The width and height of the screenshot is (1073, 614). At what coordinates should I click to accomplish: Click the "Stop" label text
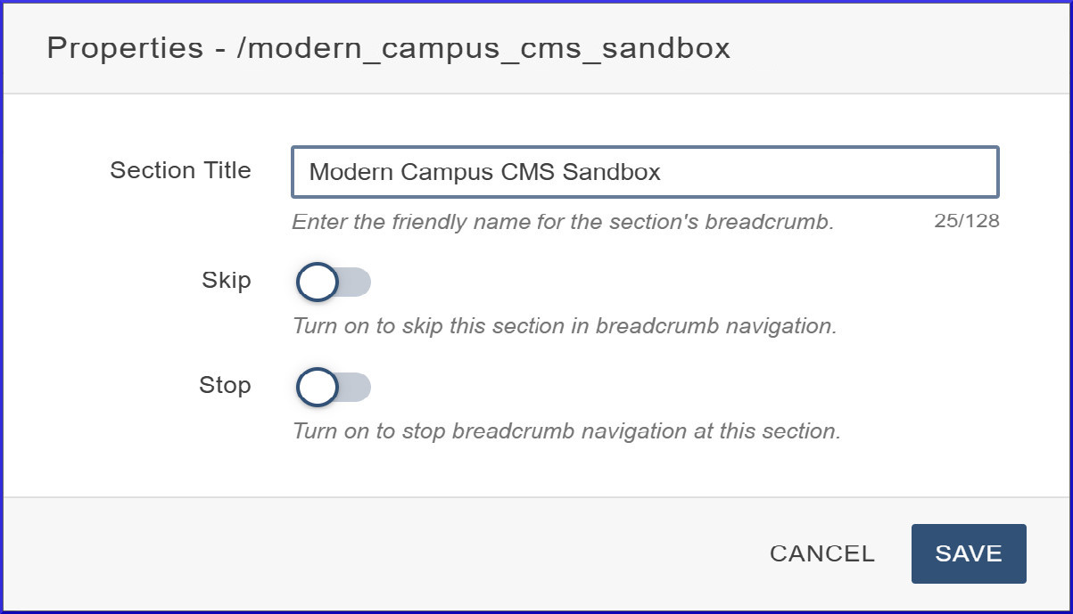click(225, 386)
